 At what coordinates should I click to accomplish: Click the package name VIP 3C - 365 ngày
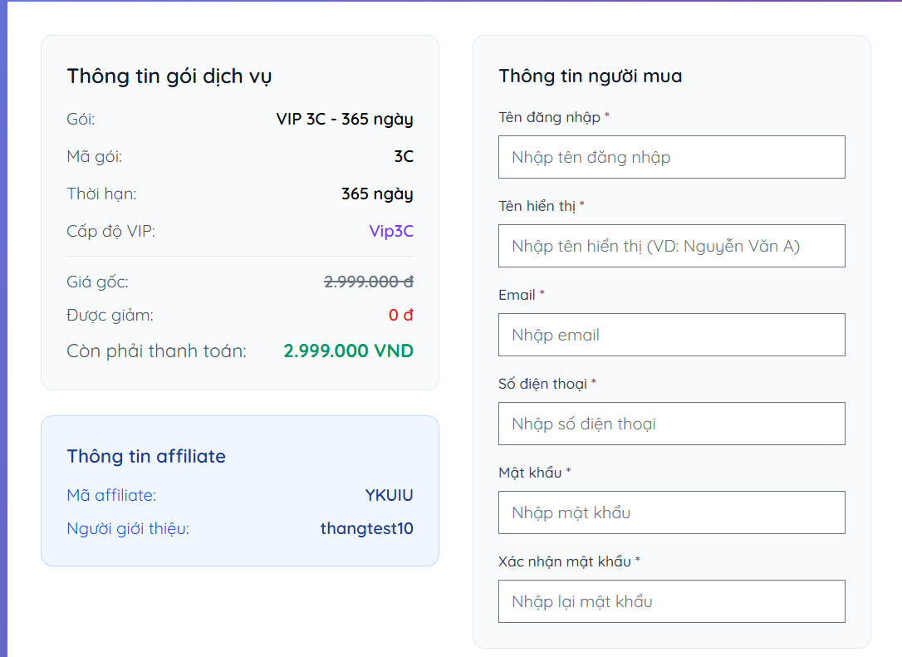pyautogui.click(x=344, y=120)
